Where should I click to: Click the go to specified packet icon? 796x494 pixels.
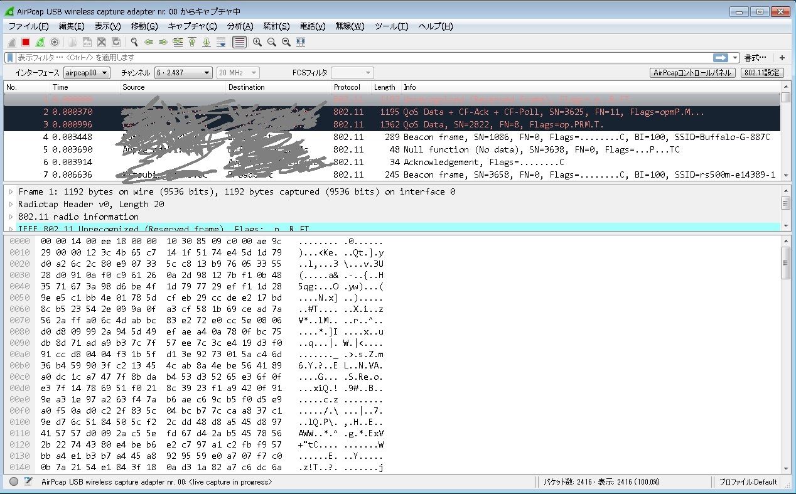pos(178,42)
